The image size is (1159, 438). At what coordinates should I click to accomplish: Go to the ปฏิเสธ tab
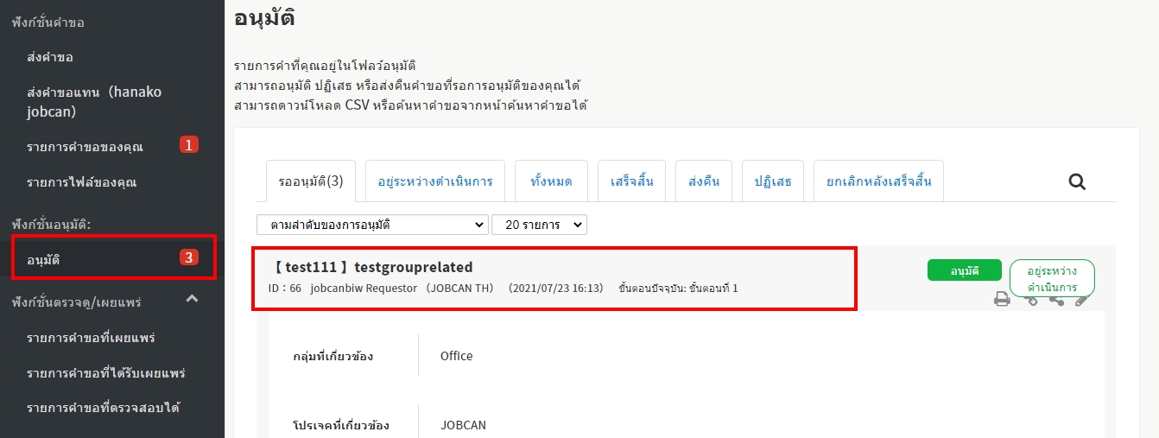(772, 181)
